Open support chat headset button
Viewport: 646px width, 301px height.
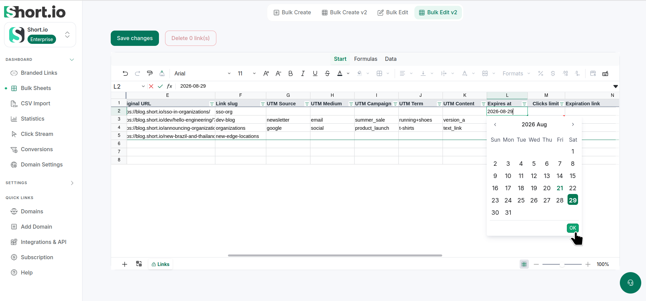click(630, 283)
